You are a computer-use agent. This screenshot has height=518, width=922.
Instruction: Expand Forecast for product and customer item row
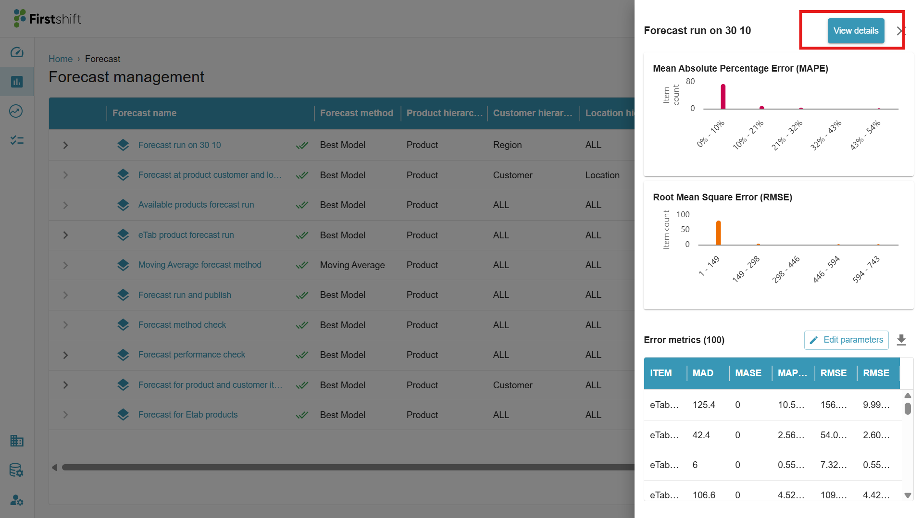(65, 385)
